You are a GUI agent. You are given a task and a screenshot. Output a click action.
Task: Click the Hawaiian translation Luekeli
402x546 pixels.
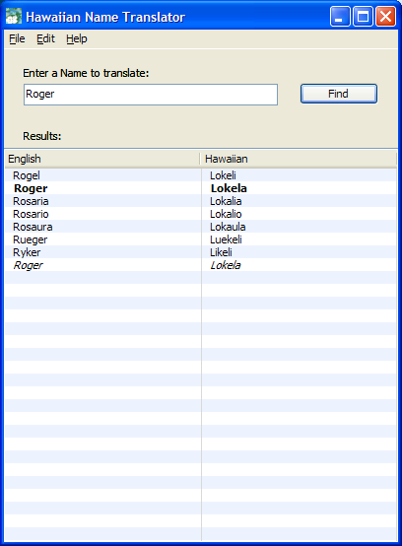click(226, 239)
